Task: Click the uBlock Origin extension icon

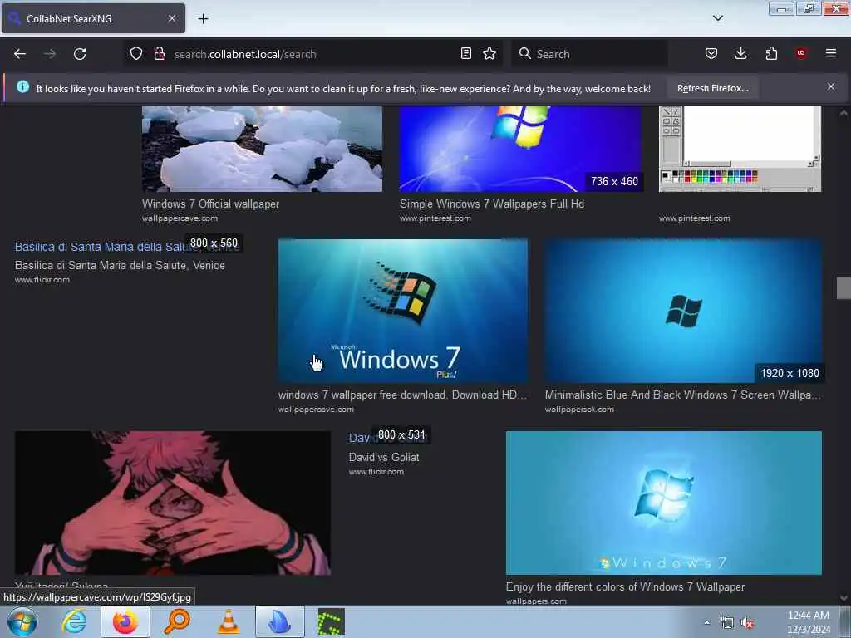Action: [x=801, y=53]
